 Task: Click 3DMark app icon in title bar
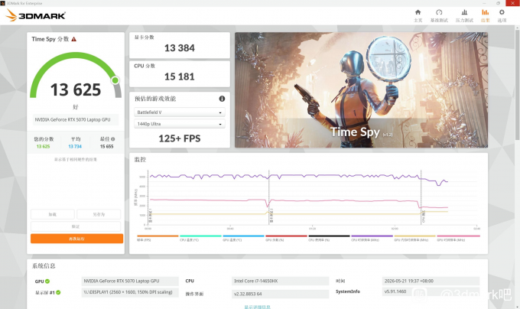point(2,3)
